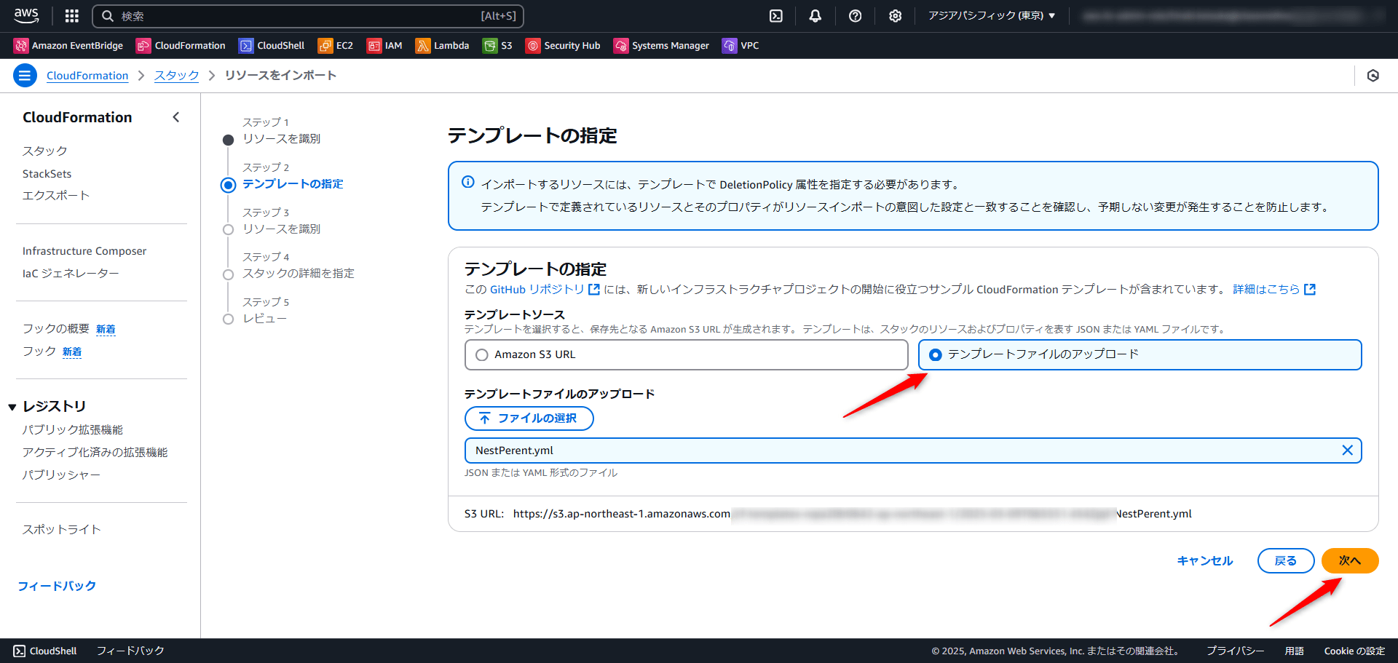Open Cookie の設定 footer link
Viewport: 1398px width, 663px height.
click(1354, 651)
